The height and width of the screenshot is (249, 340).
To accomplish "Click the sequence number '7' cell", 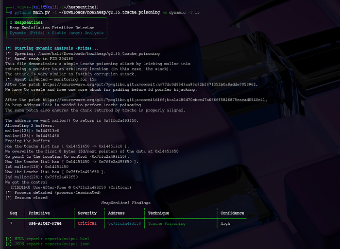I will click(x=11, y=223).
